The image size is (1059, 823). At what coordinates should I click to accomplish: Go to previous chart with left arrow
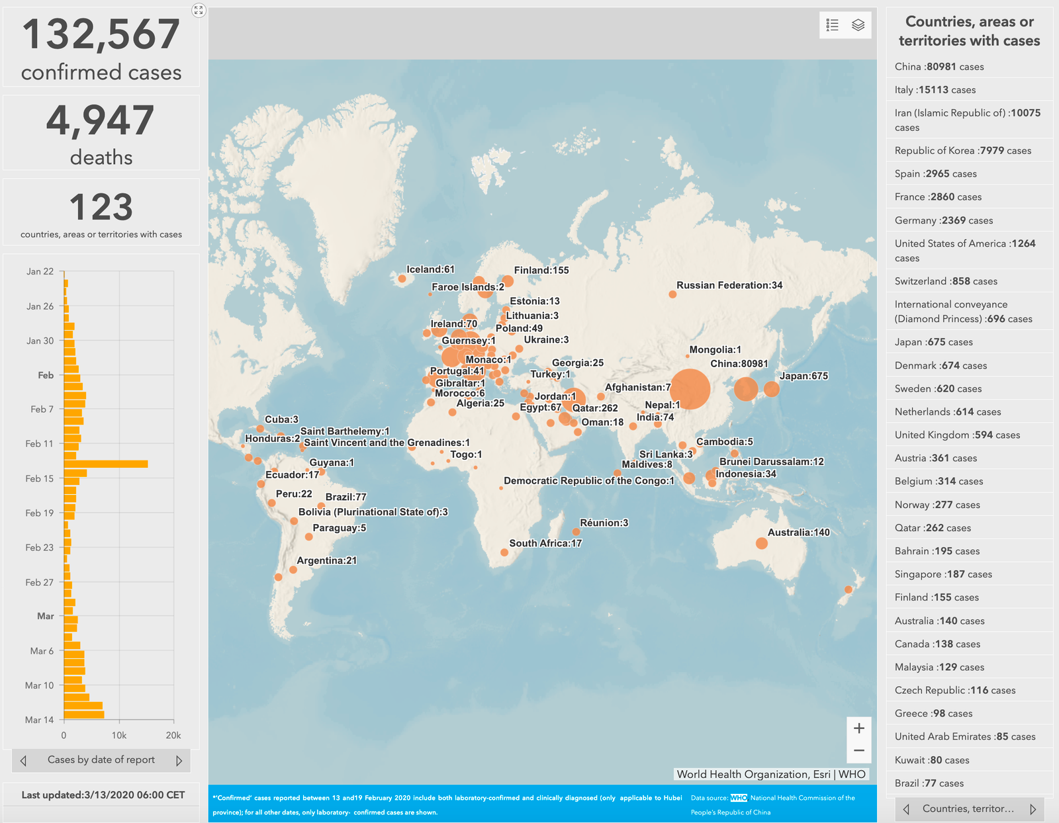24,761
